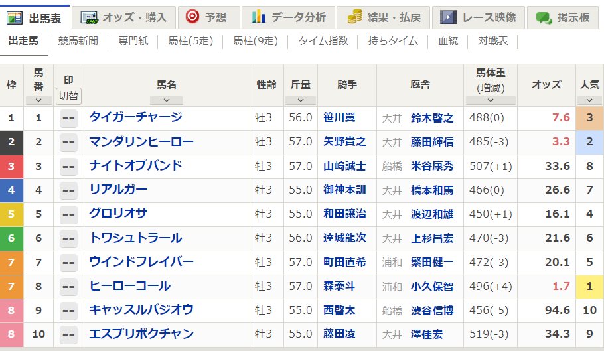
Task: Open jockey 森泰斗 profile
Action: pyautogui.click(x=339, y=287)
